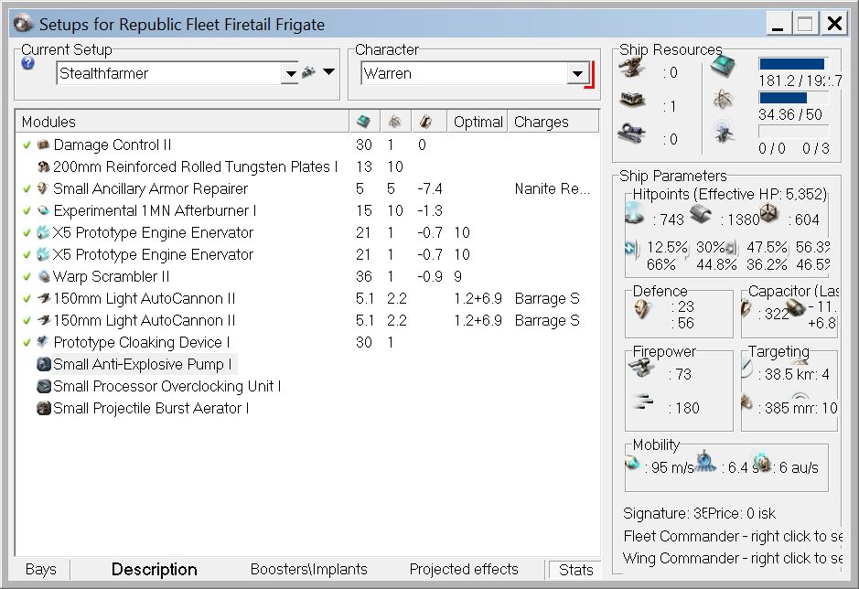Click the ship icon beside setup dropdown
The width and height of the screenshot is (859, 589).
point(308,71)
